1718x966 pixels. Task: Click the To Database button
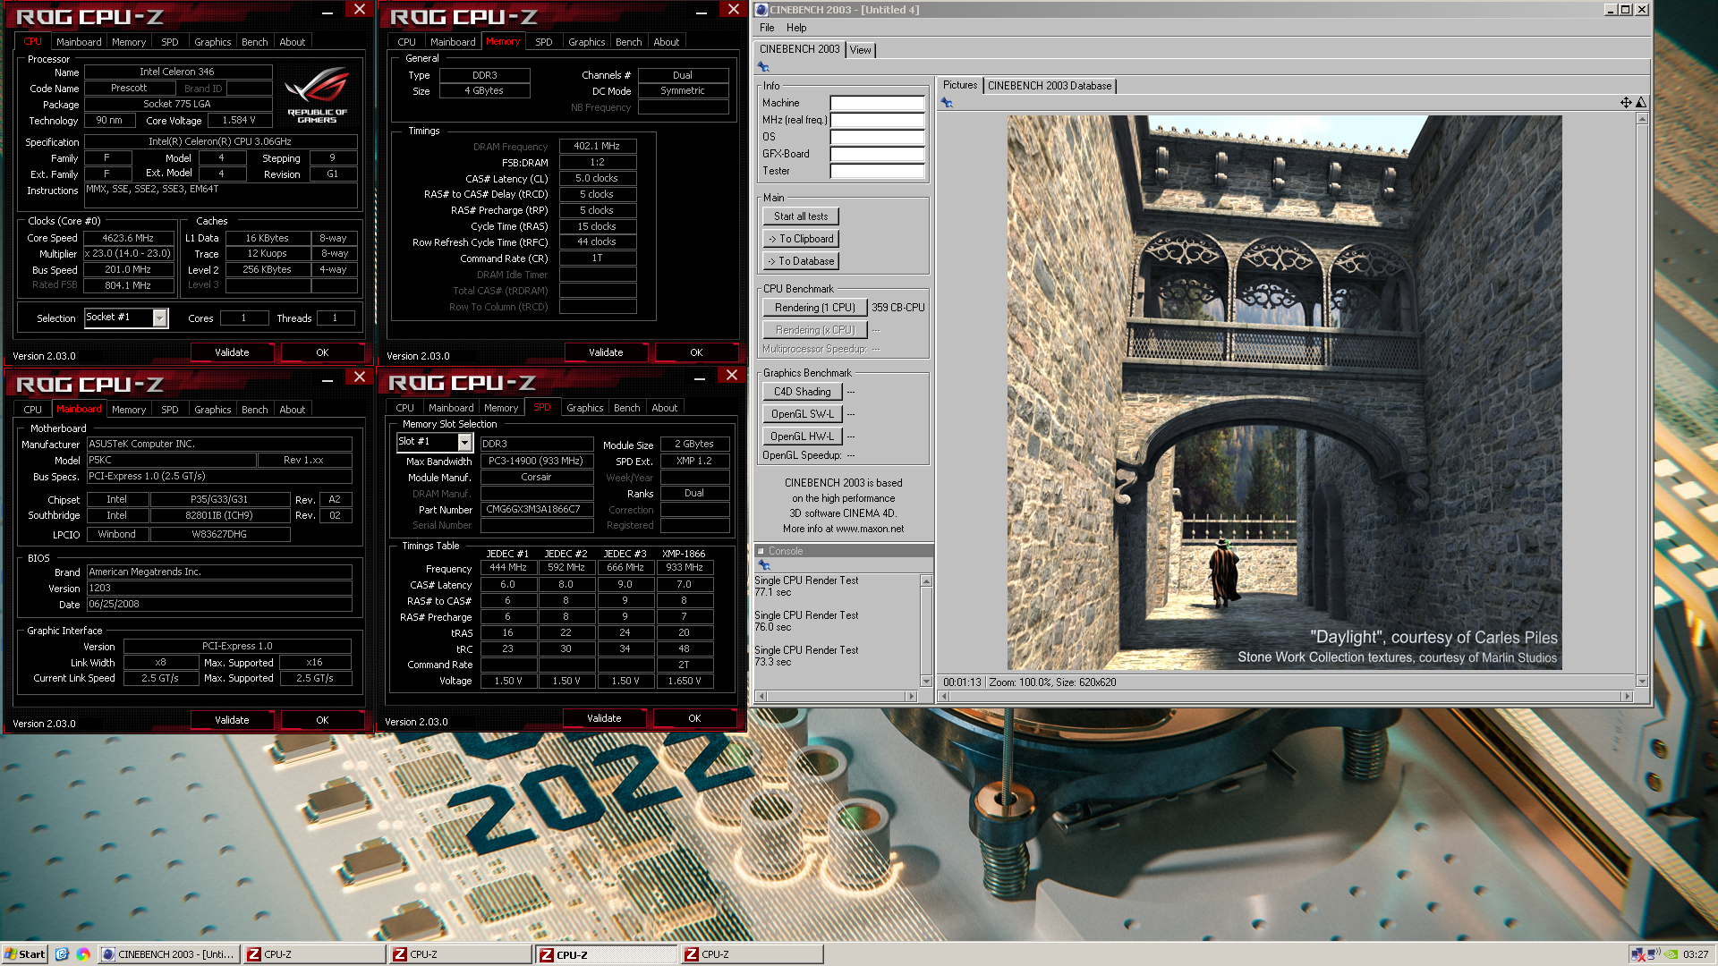pos(801,261)
